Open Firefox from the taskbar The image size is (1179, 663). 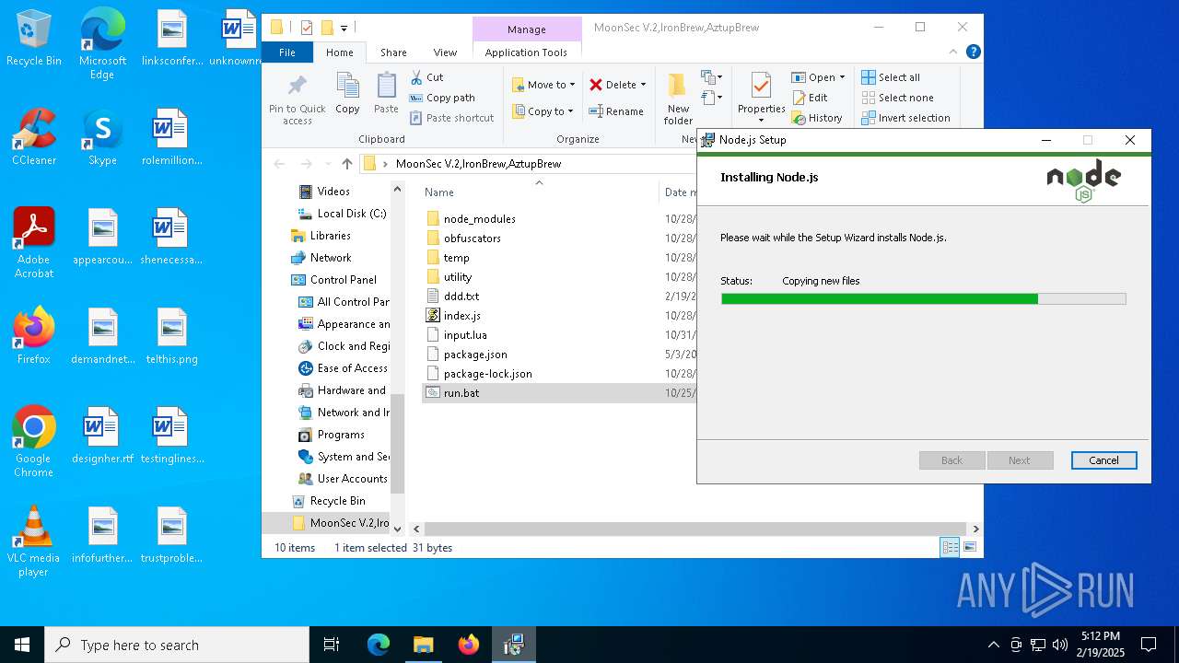tap(468, 645)
